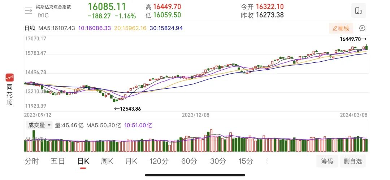Click the 删自选 button

tap(353, 161)
